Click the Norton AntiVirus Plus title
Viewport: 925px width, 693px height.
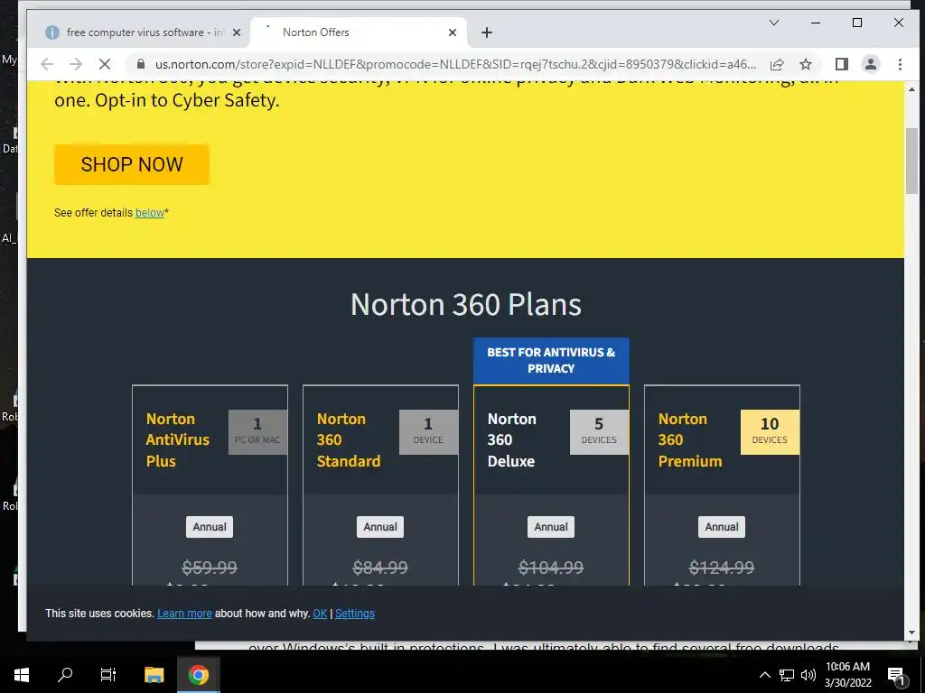[x=178, y=440]
